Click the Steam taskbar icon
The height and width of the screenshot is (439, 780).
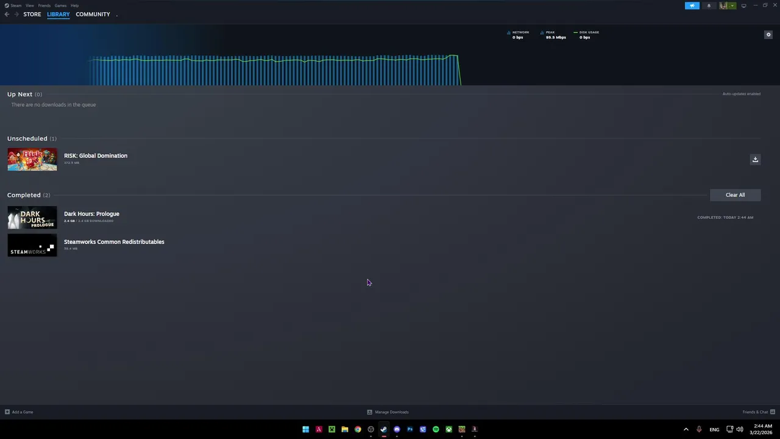pos(384,429)
